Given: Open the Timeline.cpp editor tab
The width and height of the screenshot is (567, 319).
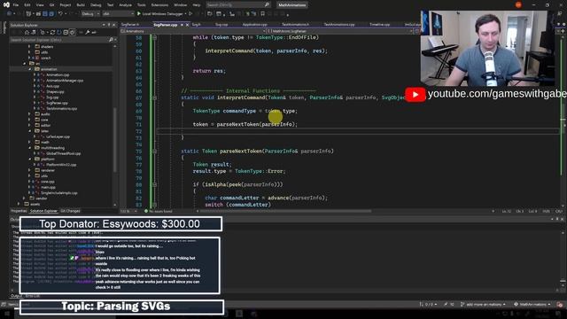Looking at the screenshot, I should pos(380,25).
